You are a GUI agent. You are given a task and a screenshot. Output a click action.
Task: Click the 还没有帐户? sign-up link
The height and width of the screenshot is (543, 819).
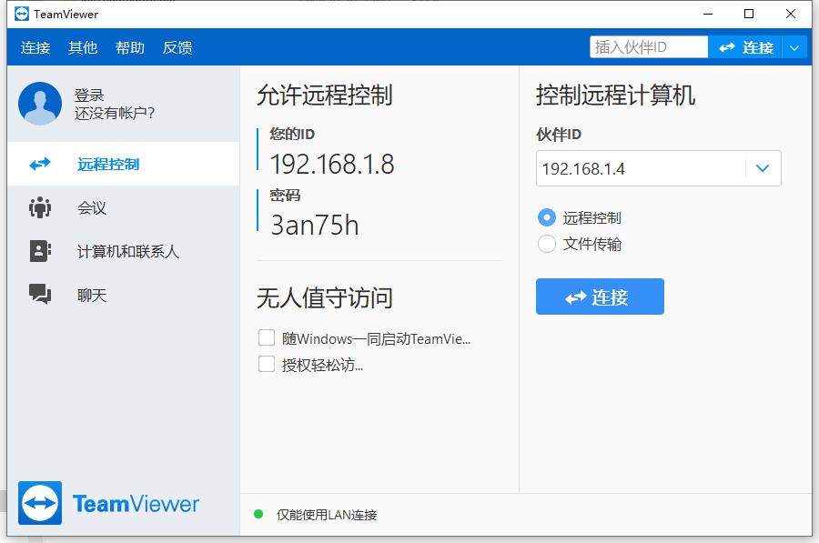115,114
